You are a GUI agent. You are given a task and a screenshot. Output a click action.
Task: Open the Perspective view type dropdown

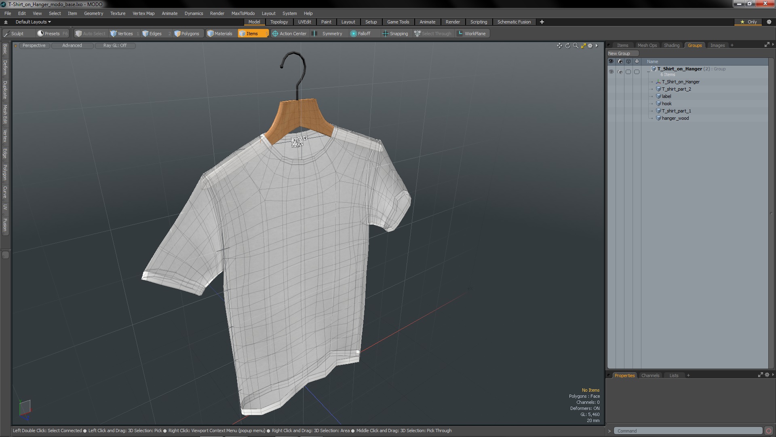(34, 45)
